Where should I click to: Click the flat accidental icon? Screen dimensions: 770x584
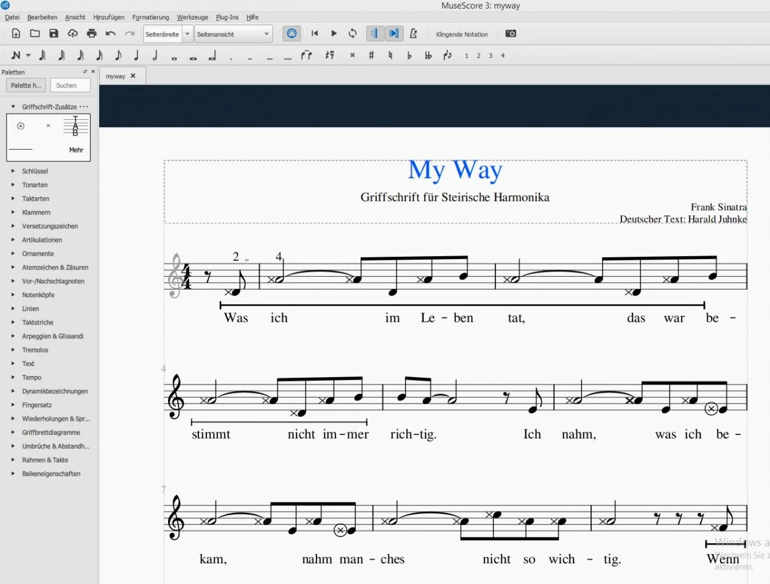409,55
